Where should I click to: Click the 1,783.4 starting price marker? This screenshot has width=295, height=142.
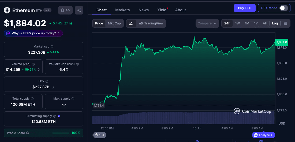[x=99, y=105]
